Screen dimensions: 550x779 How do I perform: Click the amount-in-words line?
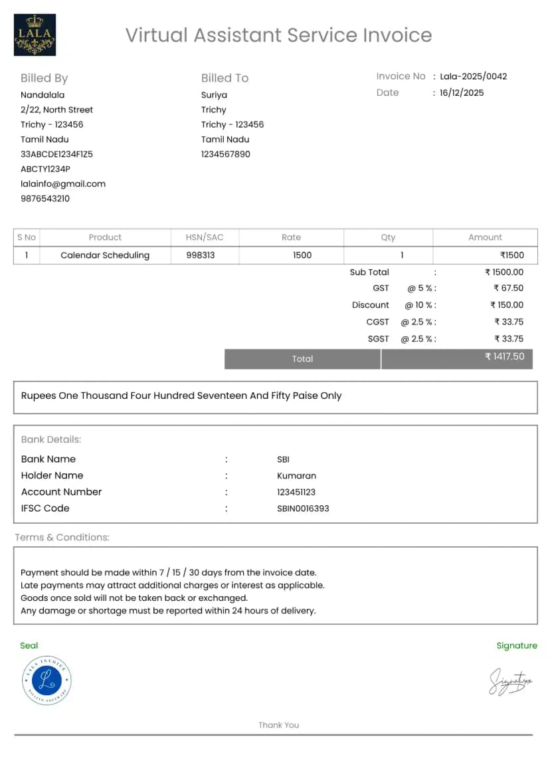(181, 396)
